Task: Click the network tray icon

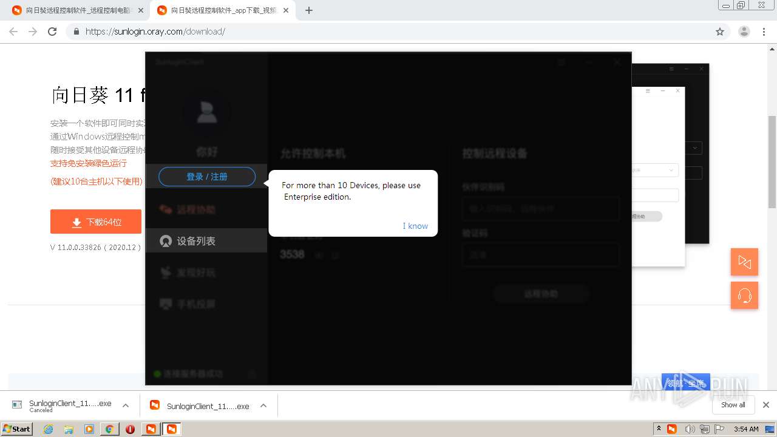Action: pyautogui.click(x=704, y=429)
